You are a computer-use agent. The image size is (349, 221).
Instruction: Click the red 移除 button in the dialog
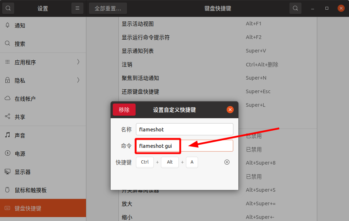point(124,110)
